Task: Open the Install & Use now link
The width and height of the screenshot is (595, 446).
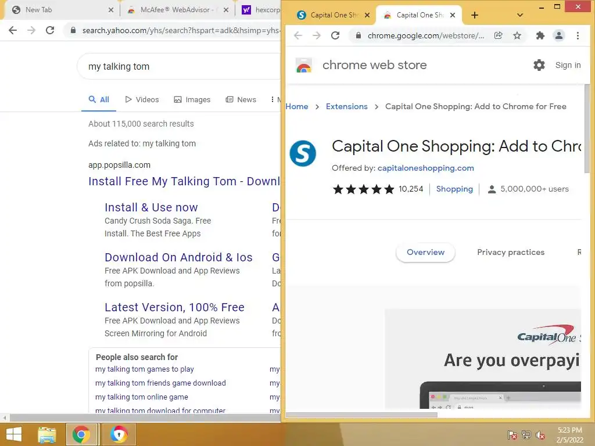Action: coord(151,207)
